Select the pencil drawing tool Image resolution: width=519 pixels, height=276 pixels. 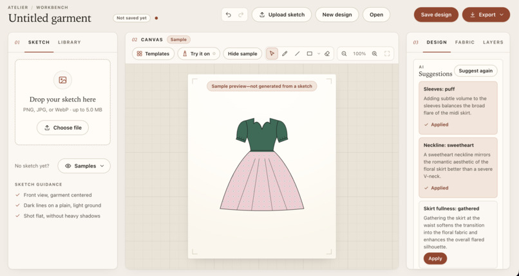(x=285, y=54)
